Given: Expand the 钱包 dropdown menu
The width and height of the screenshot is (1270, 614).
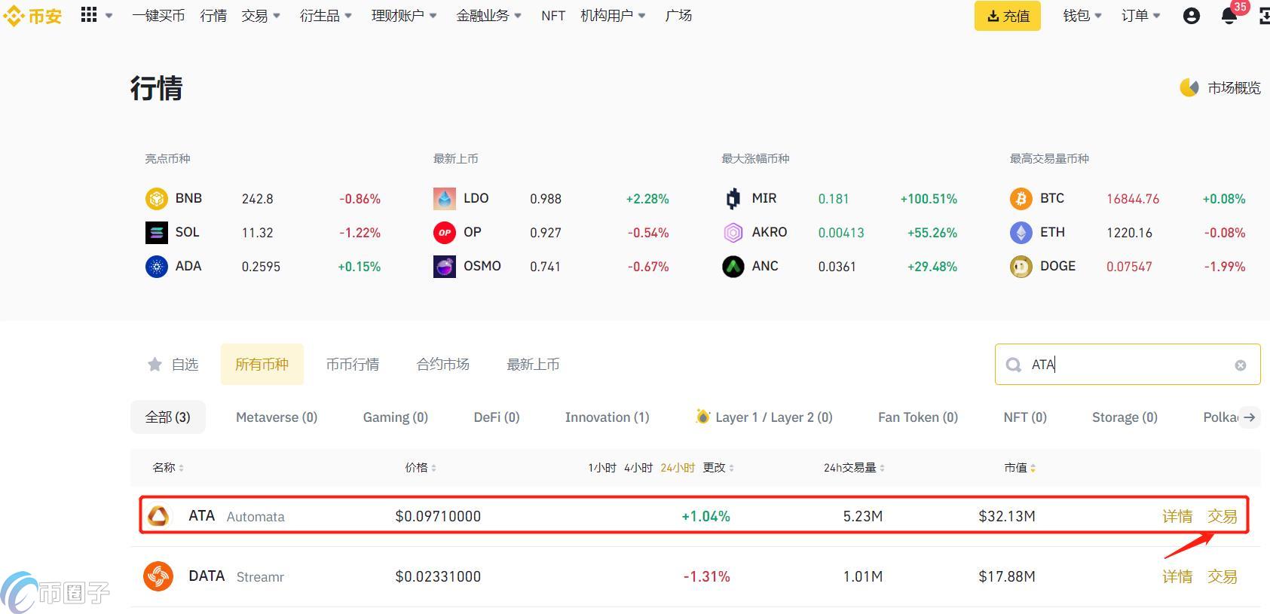Looking at the screenshot, I should [1082, 16].
